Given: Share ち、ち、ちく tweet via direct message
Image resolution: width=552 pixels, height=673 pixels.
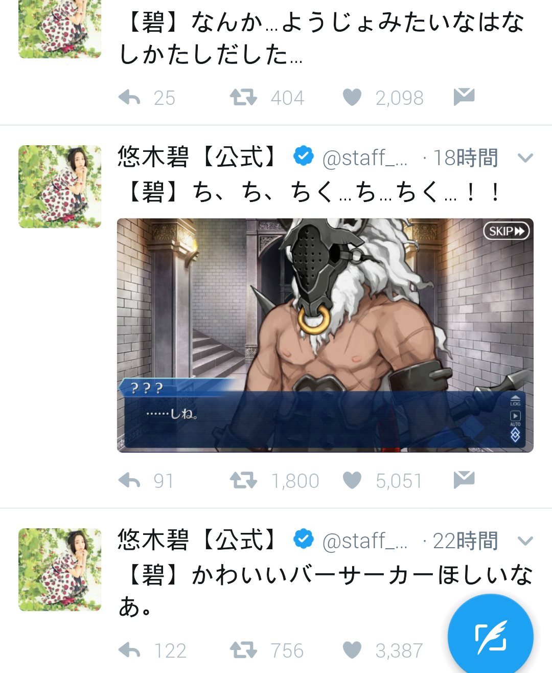Looking at the screenshot, I should (464, 480).
